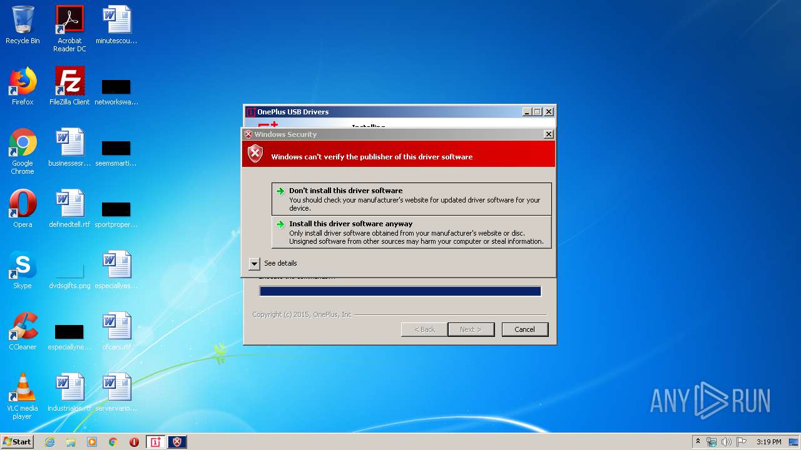Screen dimensions: 801x450
Task: Click Back in OnePlus installer
Action: pyautogui.click(x=424, y=329)
